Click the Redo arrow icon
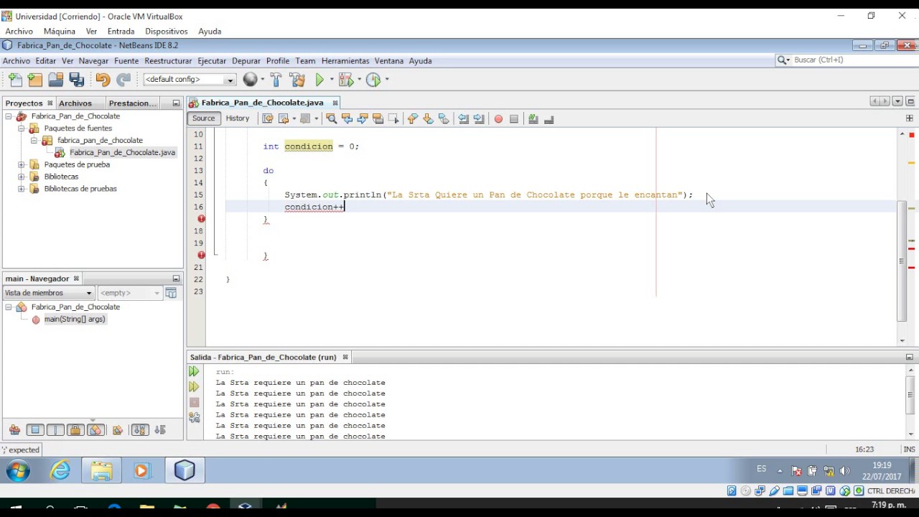 click(x=123, y=80)
